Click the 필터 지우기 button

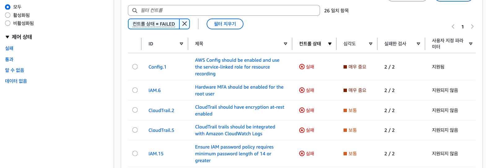click(x=225, y=24)
